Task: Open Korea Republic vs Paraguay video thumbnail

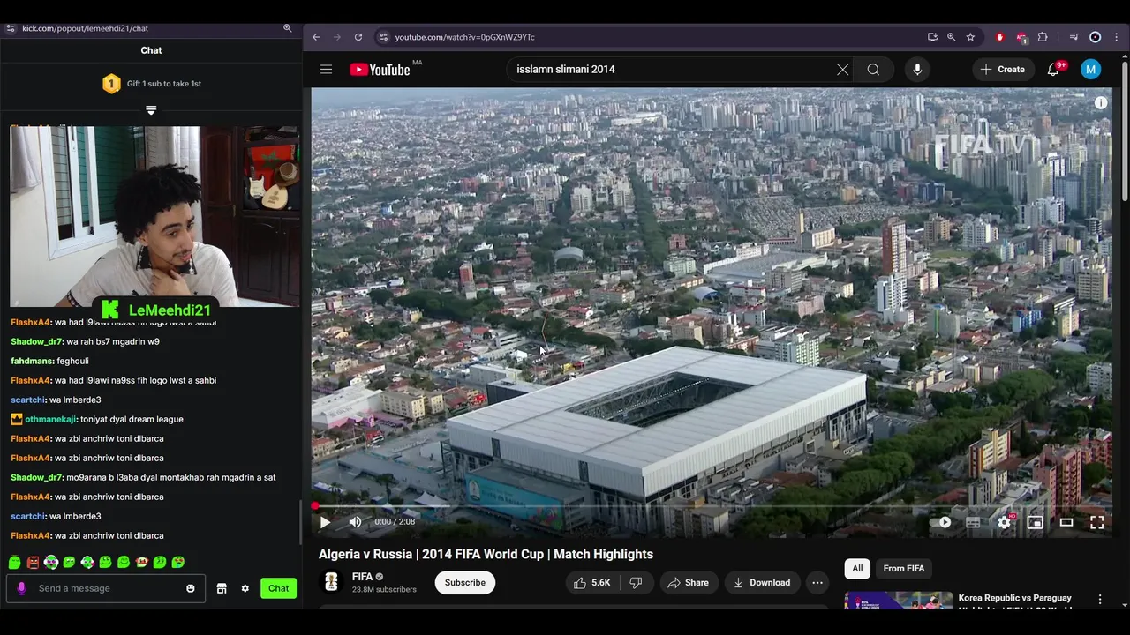Action: [x=899, y=600]
